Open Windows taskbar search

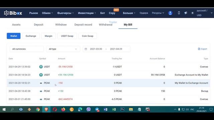(x=12, y=109)
